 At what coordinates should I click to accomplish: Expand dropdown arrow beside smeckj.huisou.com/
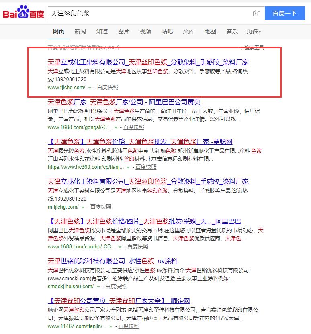tap(98, 287)
